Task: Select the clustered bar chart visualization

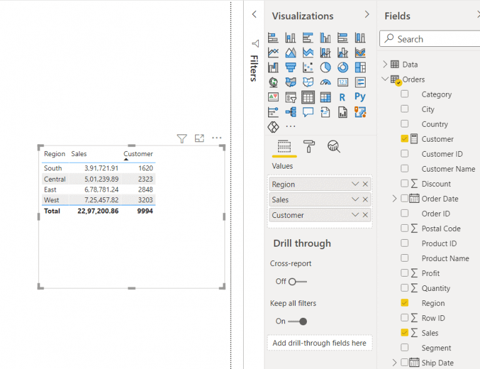Action: (x=308, y=37)
